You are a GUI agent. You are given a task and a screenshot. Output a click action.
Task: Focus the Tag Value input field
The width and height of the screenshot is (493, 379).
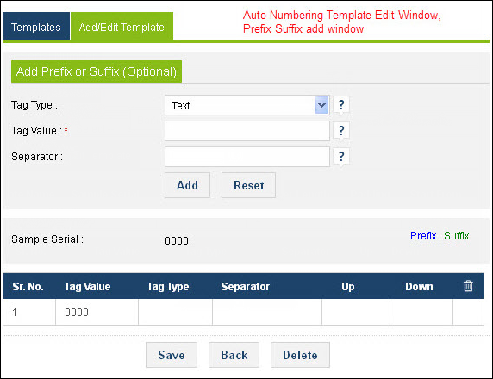(x=247, y=131)
